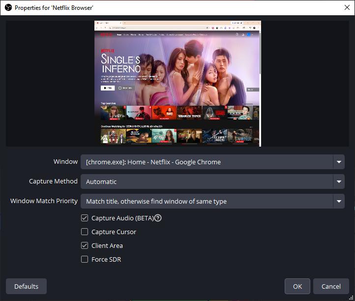Click the Play button in Netflix preview
Screen dimensions: 355x301
[108, 88]
